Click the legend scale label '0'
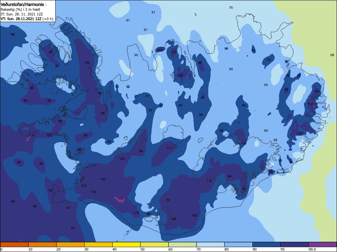Image resolution: width=337 pixels, height=252 pixels. pos(1,249)
